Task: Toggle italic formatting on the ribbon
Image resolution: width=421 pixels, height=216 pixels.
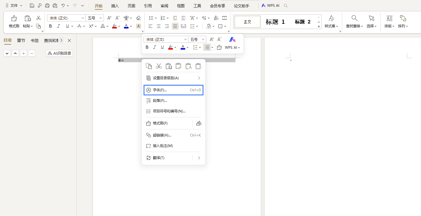Action: coord(58,26)
